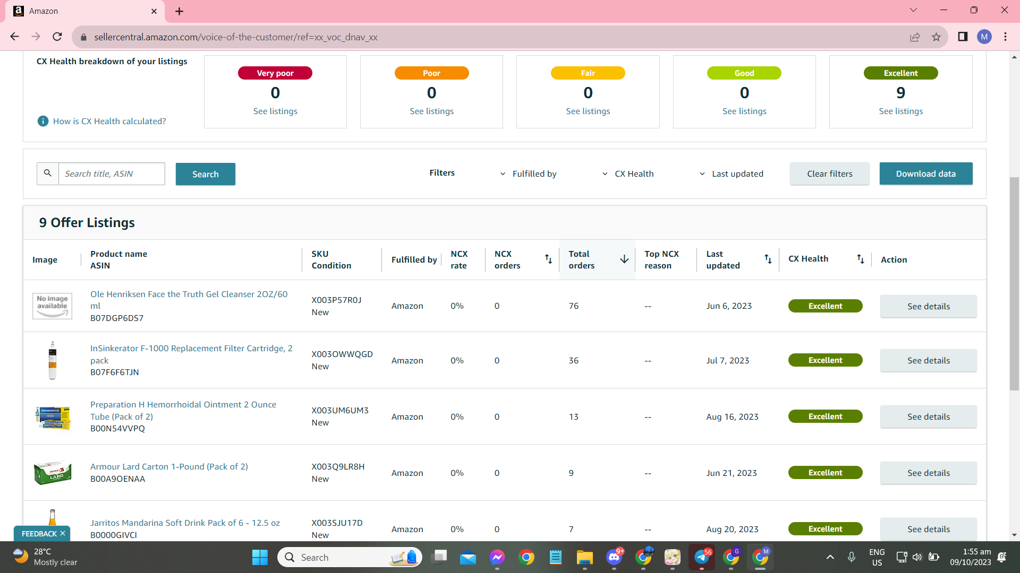1020x573 pixels.
Task: Download the listings data
Action: (926, 173)
